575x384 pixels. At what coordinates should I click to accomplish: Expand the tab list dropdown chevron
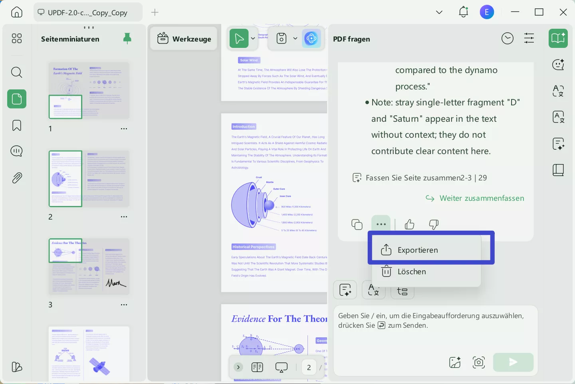[x=439, y=12]
